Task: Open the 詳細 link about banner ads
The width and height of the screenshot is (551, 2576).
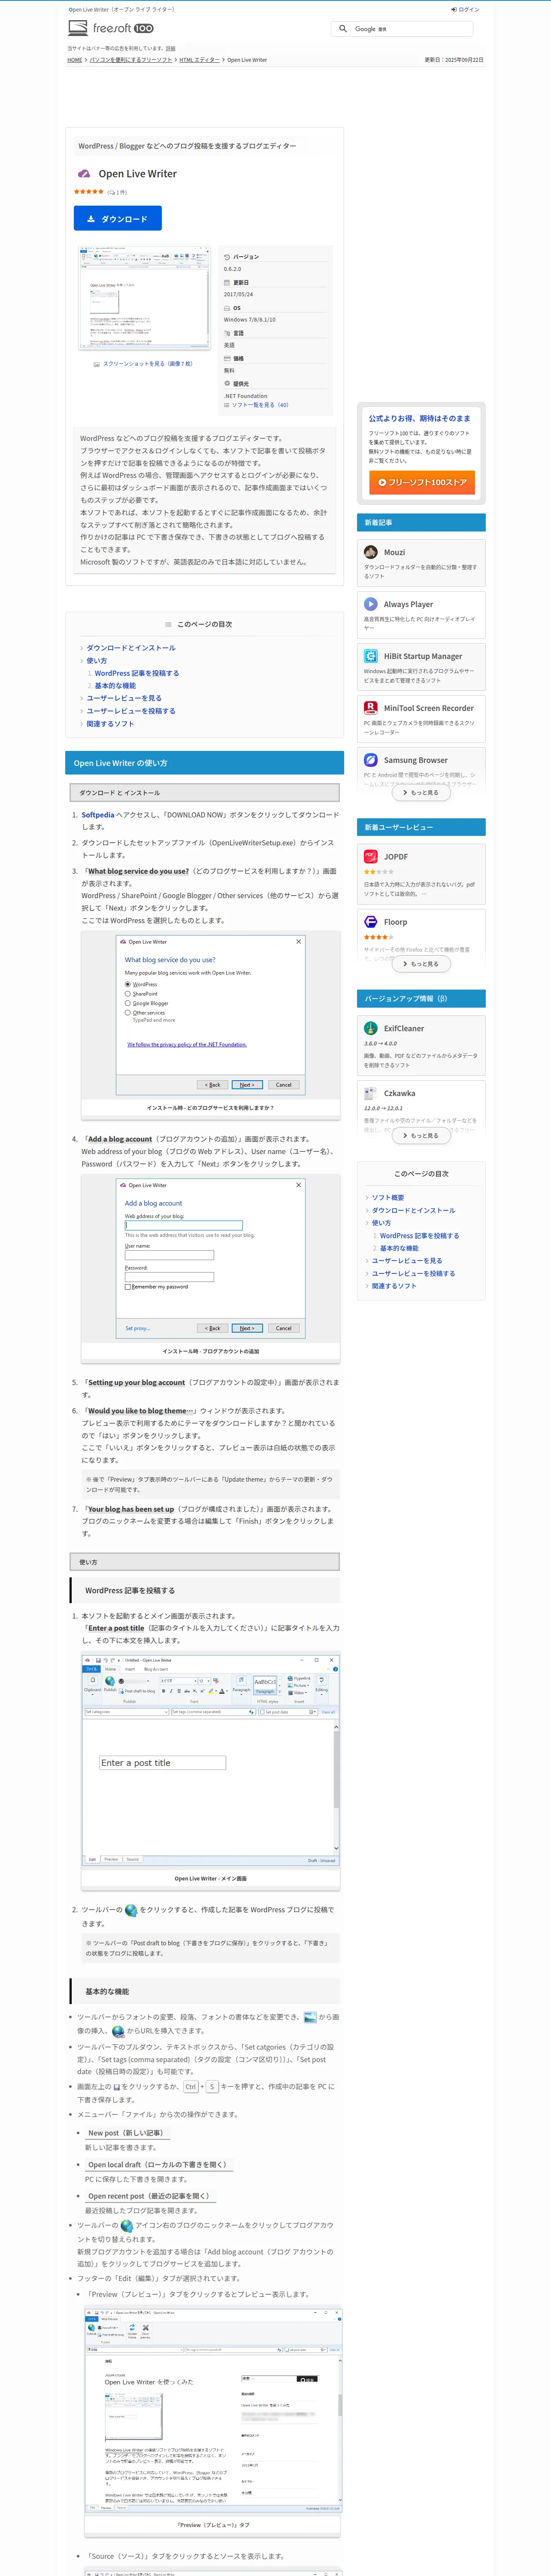Action: pos(170,48)
